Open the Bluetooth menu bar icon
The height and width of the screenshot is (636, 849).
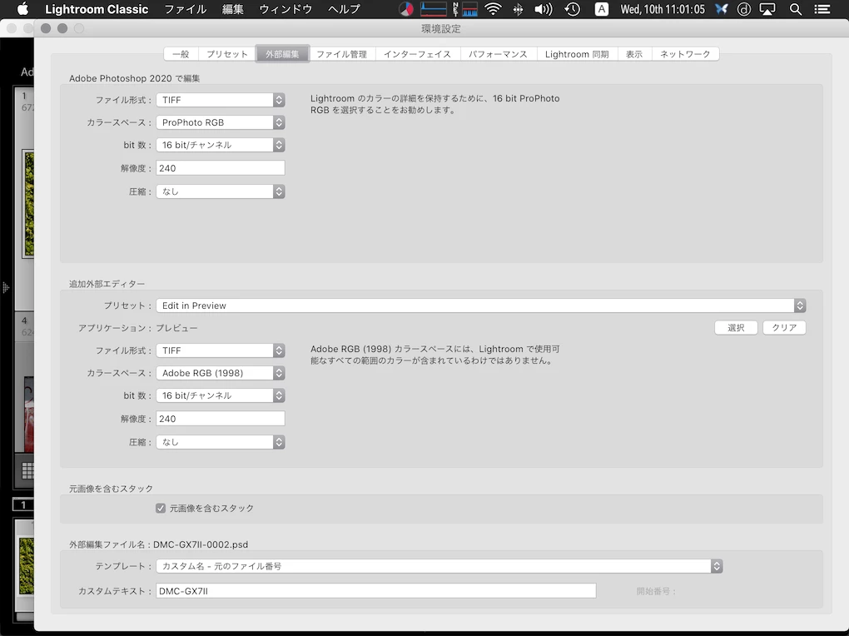click(519, 9)
